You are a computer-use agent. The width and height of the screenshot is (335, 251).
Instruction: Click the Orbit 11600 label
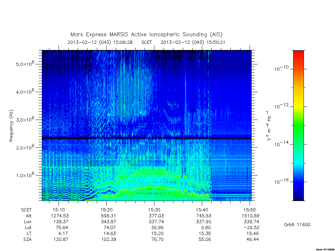point(297,225)
